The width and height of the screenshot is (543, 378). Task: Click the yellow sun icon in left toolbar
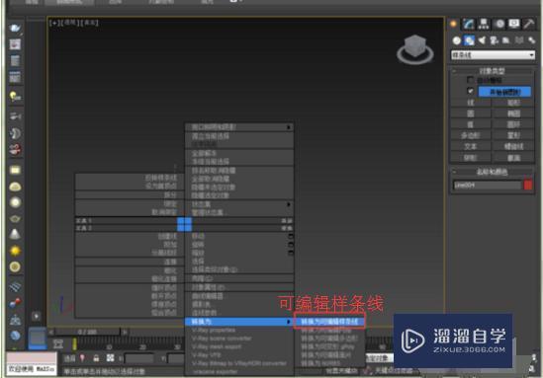(x=15, y=251)
